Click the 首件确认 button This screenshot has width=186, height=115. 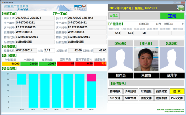point(115,91)
